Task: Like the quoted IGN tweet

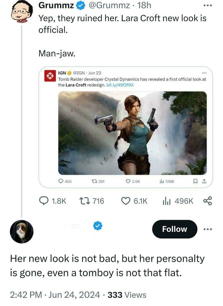Action: coord(128,181)
